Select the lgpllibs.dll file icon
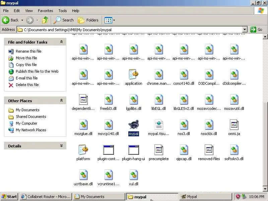The height and width of the screenshot is (201, 268). pyautogui.click(x=133, y=99)
